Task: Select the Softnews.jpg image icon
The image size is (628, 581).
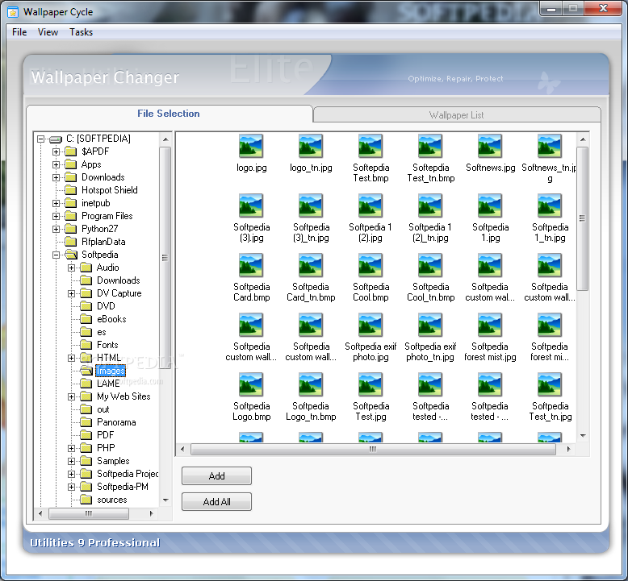Action: (x=490, y=146)
